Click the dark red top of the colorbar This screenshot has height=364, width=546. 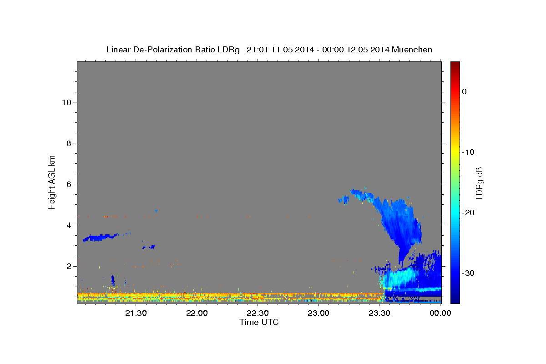pyautogui.click(x=455, y=65)
